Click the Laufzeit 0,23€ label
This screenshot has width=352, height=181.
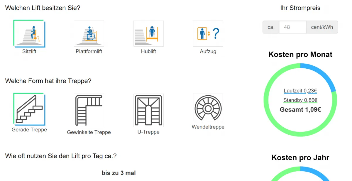(300, 91)
